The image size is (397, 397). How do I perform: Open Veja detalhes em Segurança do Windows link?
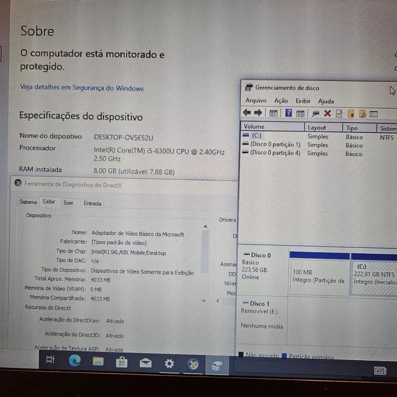coord(82,88)
